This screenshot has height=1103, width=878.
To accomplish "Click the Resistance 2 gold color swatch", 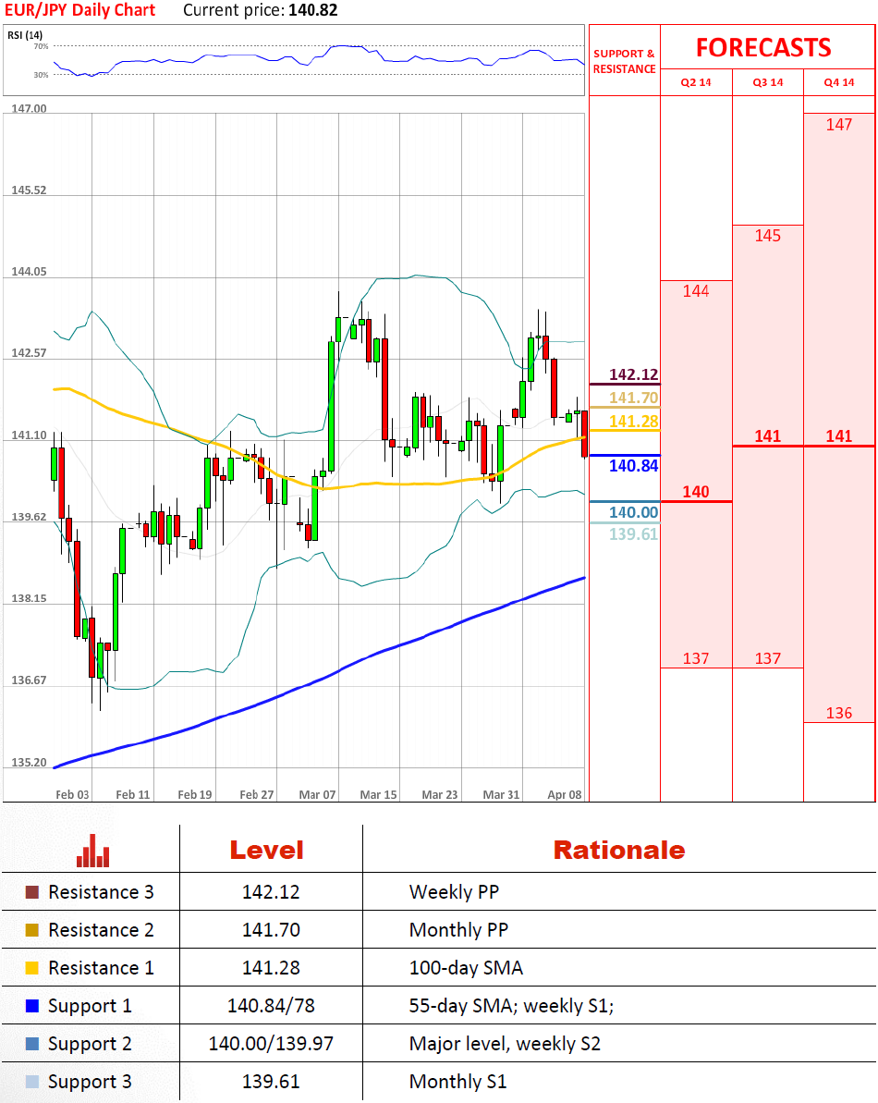I will click(31, 930).
